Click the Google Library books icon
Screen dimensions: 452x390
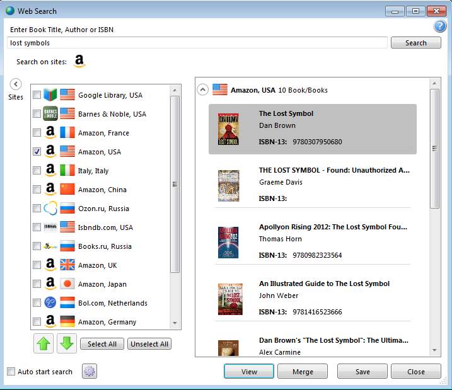pos(50,95)
